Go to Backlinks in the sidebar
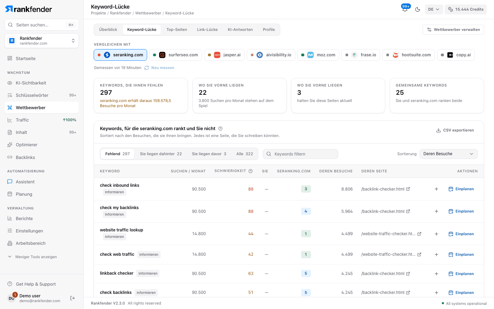The image size is (494, 309). (x=42, y=157)
